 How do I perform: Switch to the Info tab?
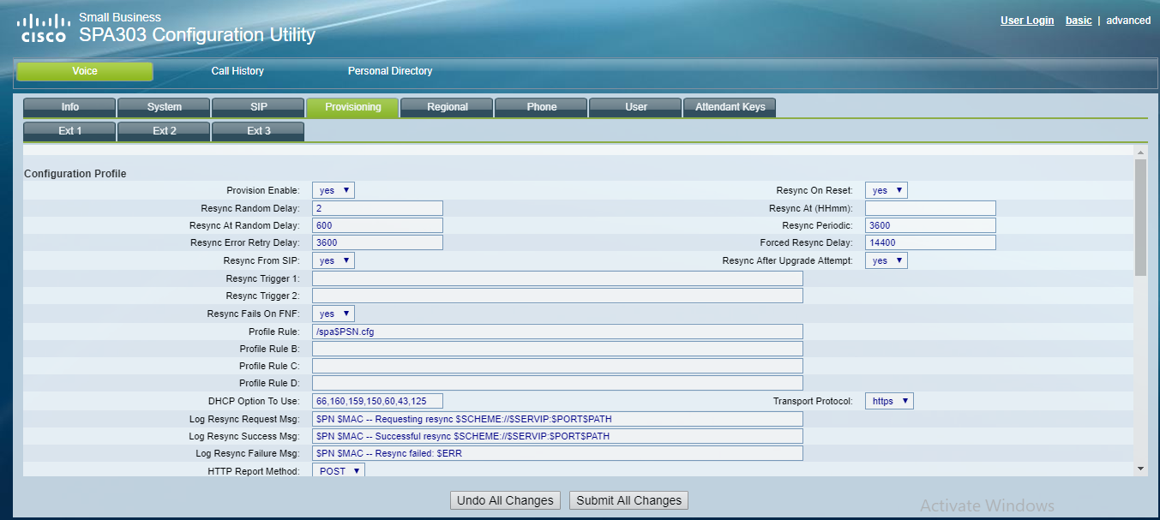pos(69,107)
